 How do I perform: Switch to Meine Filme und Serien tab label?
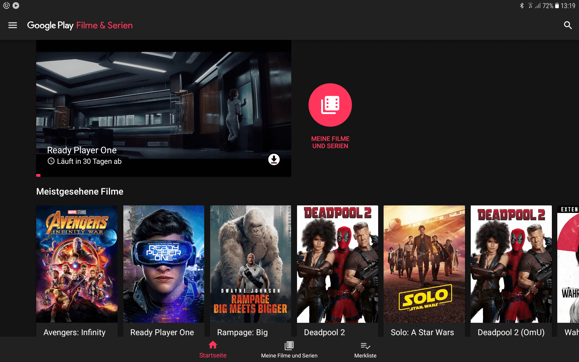[289, 356]
